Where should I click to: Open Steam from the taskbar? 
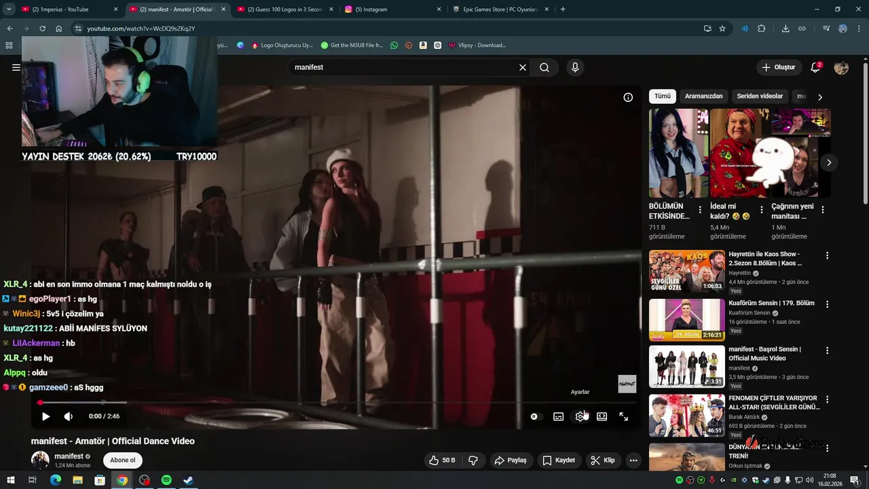click(x=189, y=480)
